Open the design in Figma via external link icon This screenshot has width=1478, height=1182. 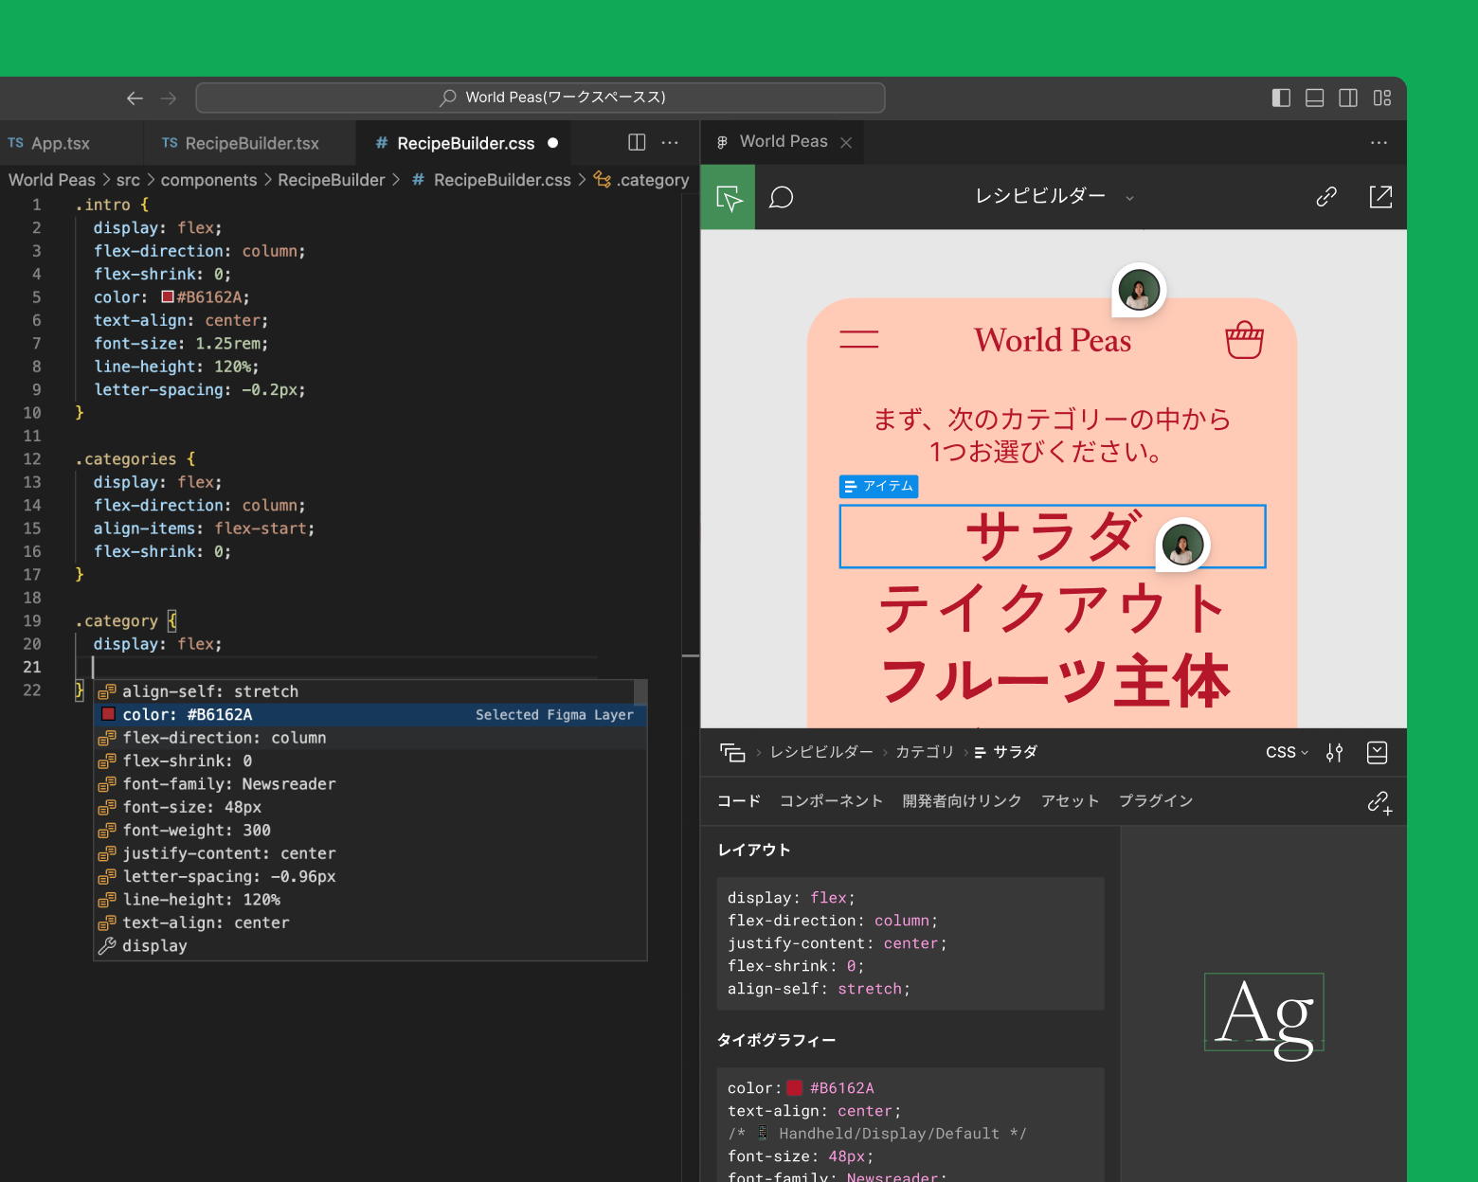(x=1380, y=197)
